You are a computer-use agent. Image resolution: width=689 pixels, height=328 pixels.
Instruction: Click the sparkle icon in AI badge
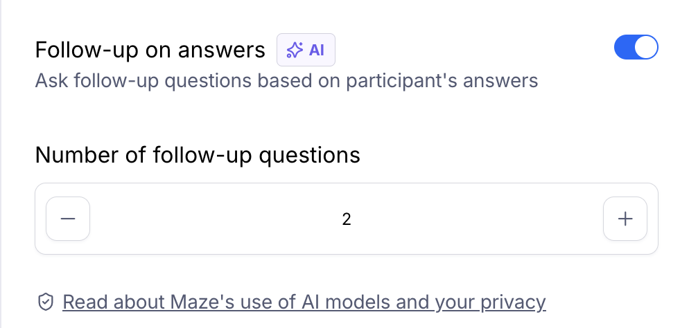coord(295,50)
